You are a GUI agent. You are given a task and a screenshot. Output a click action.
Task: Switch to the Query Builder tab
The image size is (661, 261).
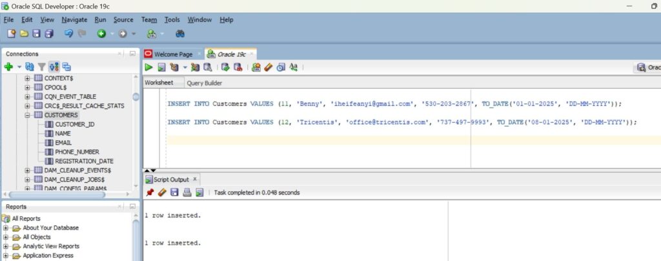[204, 83]
